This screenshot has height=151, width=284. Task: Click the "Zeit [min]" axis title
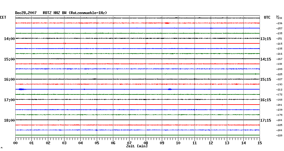coord(137,146)
